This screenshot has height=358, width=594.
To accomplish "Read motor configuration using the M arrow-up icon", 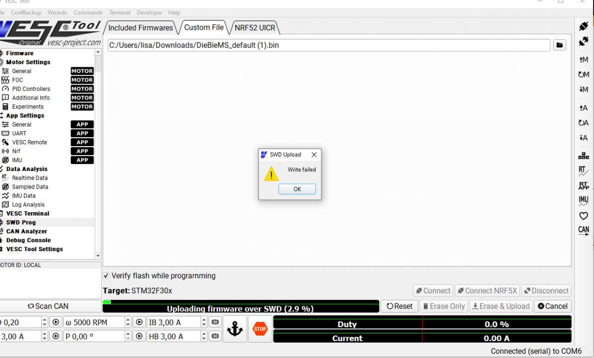I will (583, 59).
